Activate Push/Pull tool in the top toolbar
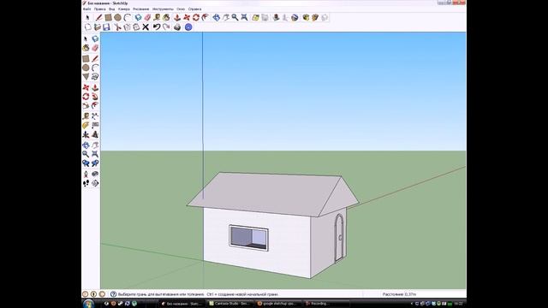 [177, 17]
